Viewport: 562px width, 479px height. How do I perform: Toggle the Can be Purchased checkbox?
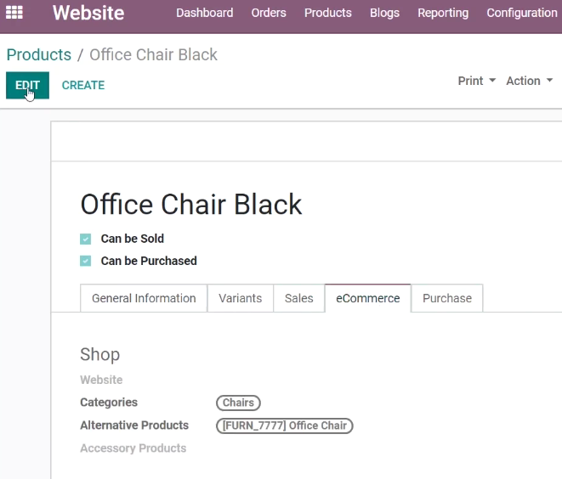point(85,261)
